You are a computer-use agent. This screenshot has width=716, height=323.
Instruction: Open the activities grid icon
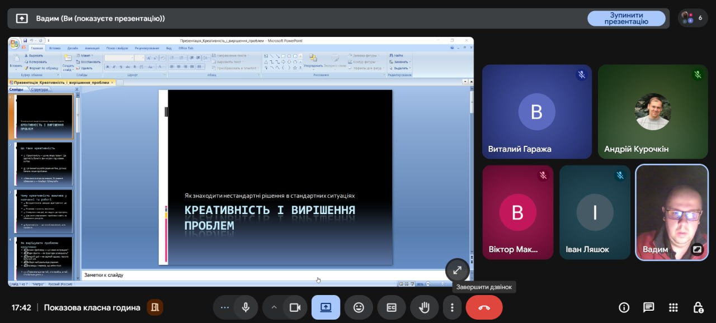pos(673,307)
